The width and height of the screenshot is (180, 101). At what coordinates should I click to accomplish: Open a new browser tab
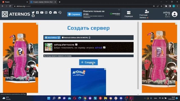tap(60, 2)
